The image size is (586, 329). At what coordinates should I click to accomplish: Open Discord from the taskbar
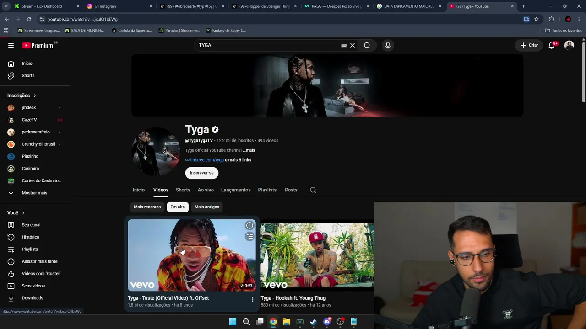(327, 322)
